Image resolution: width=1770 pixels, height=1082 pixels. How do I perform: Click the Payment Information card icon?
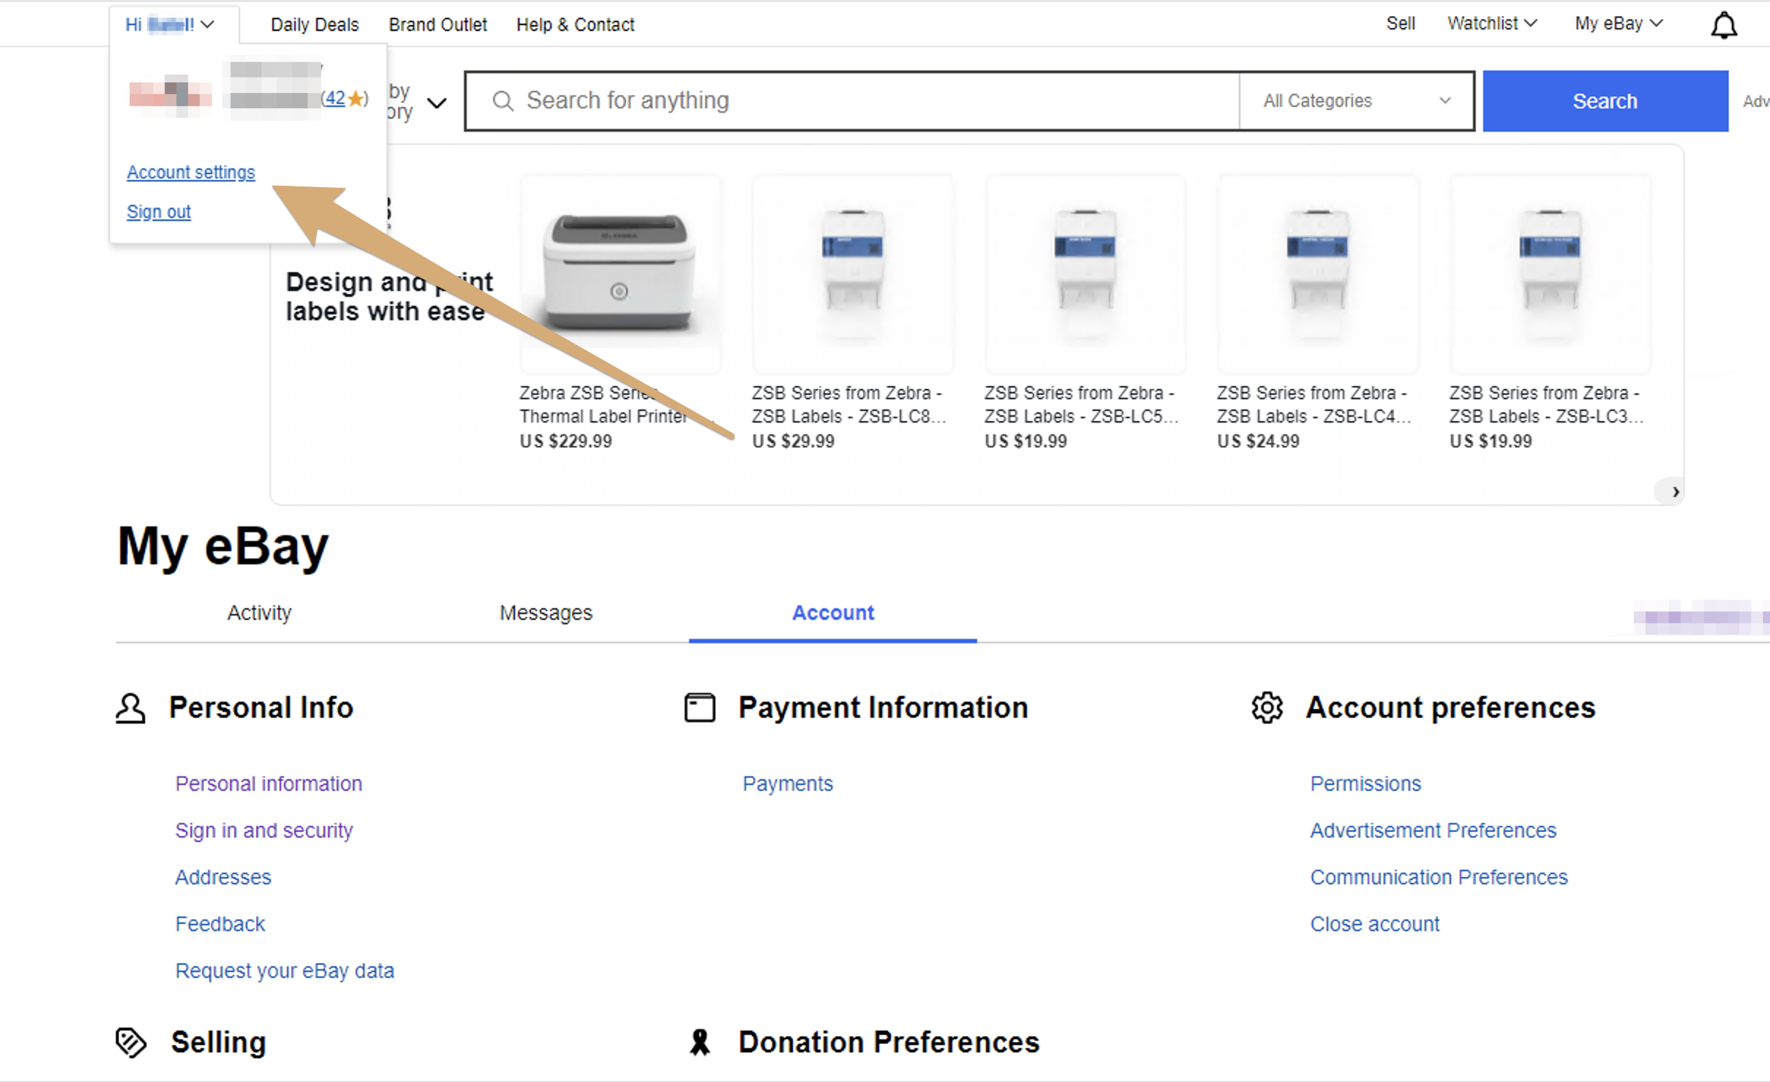[700, 708]
